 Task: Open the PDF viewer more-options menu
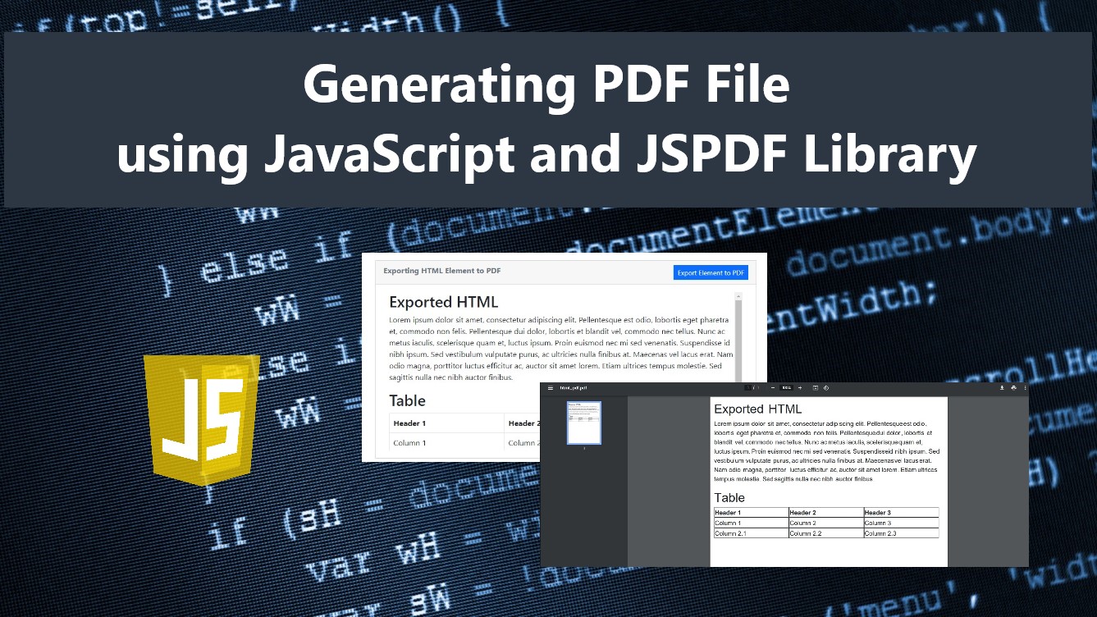(1026, 387)
